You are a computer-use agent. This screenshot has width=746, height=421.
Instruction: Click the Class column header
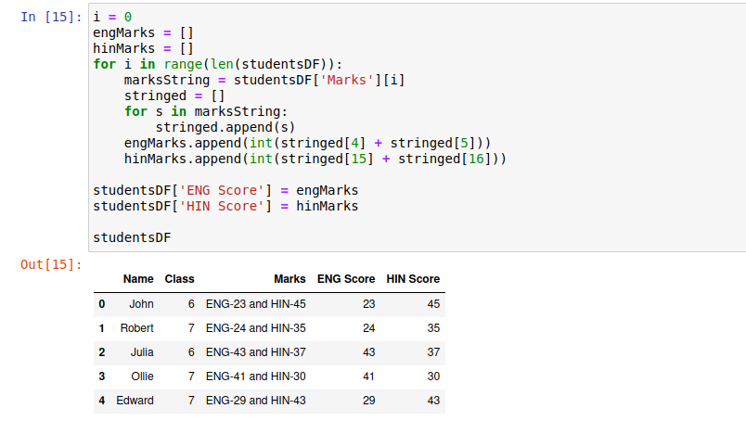pos(179,279)
